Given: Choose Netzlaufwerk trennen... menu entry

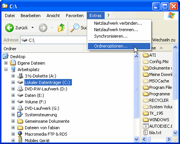Looking at the screenshot, I should pos(119,30).
